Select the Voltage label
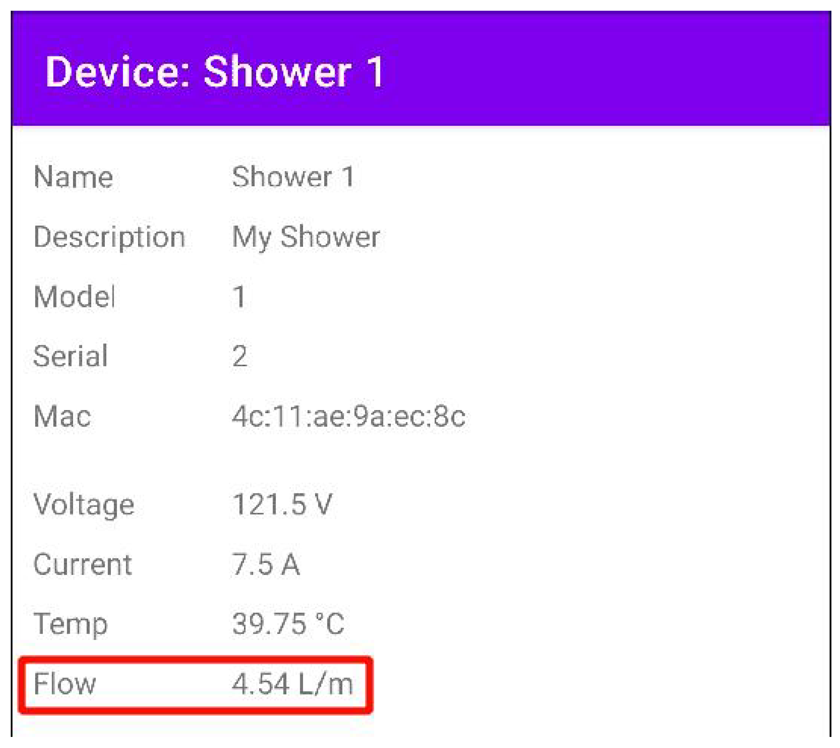 (x=84, y=506)
